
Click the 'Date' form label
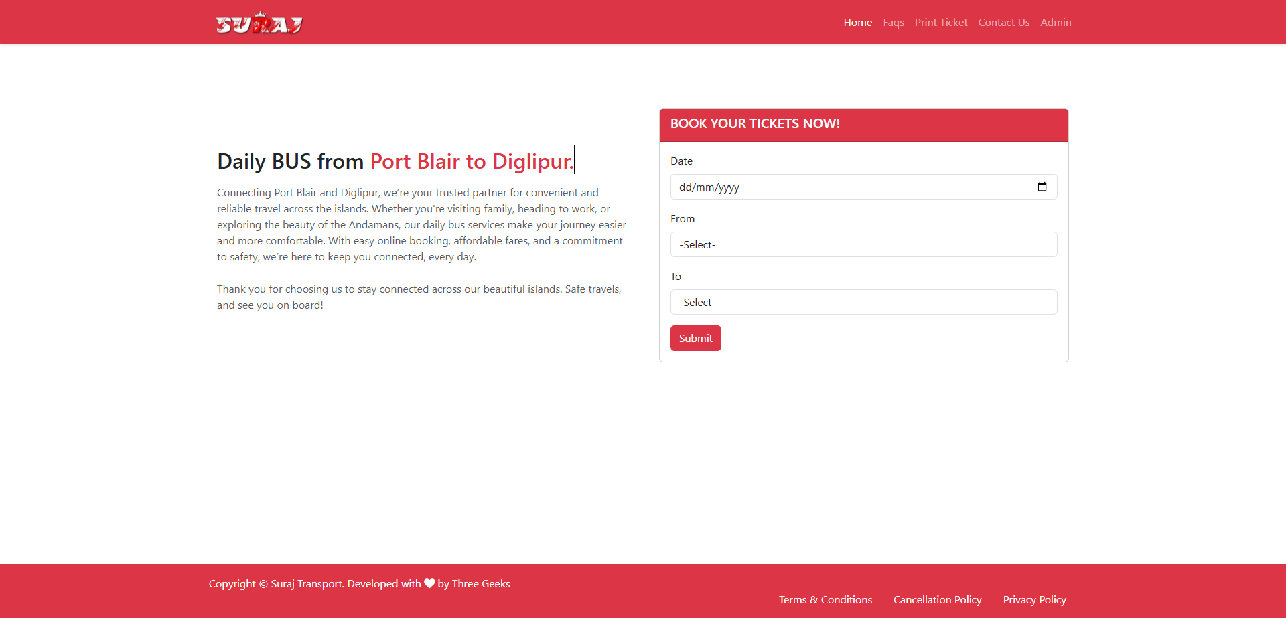tap(681, 161)
